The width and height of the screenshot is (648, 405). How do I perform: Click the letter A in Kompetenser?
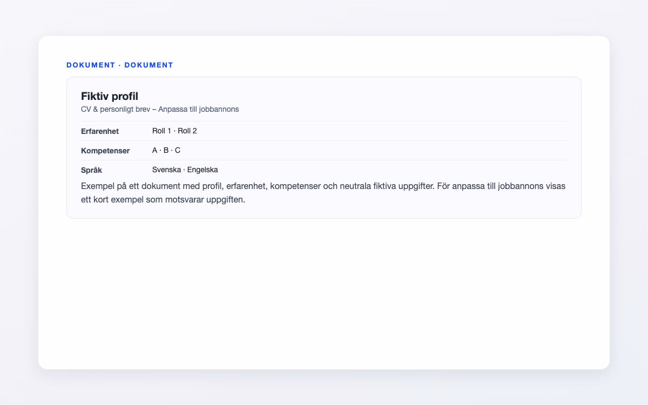(155, 150)
